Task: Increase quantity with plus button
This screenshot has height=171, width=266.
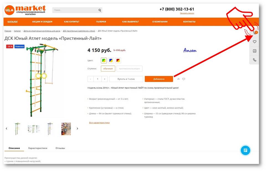Action: coord(104,79)
